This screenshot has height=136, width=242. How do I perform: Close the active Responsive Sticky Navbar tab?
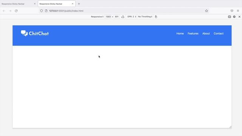pos(73,4)
